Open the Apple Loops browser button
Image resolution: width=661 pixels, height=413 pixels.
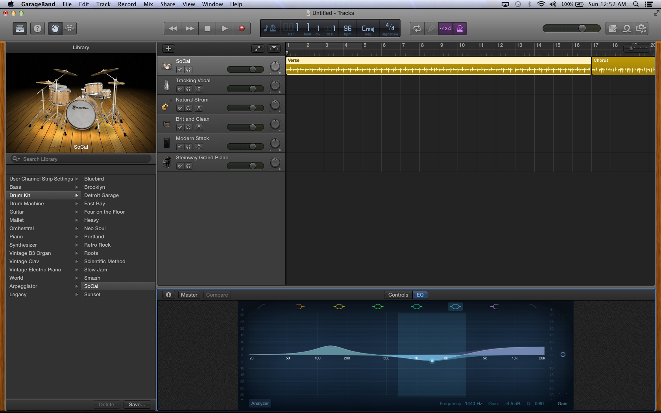click(x=627, y=28)
